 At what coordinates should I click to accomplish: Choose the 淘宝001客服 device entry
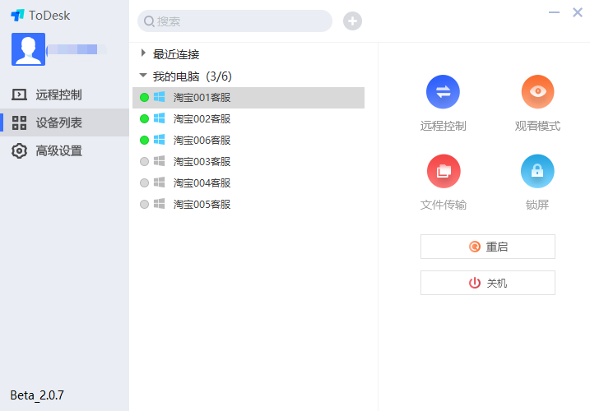point(202,97)
